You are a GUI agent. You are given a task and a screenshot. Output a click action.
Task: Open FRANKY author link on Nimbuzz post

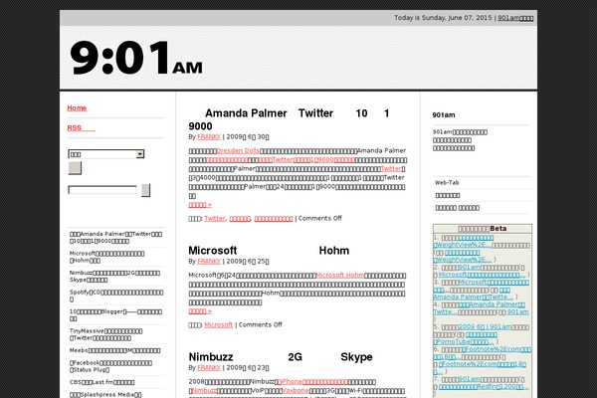tap(209, 368)
